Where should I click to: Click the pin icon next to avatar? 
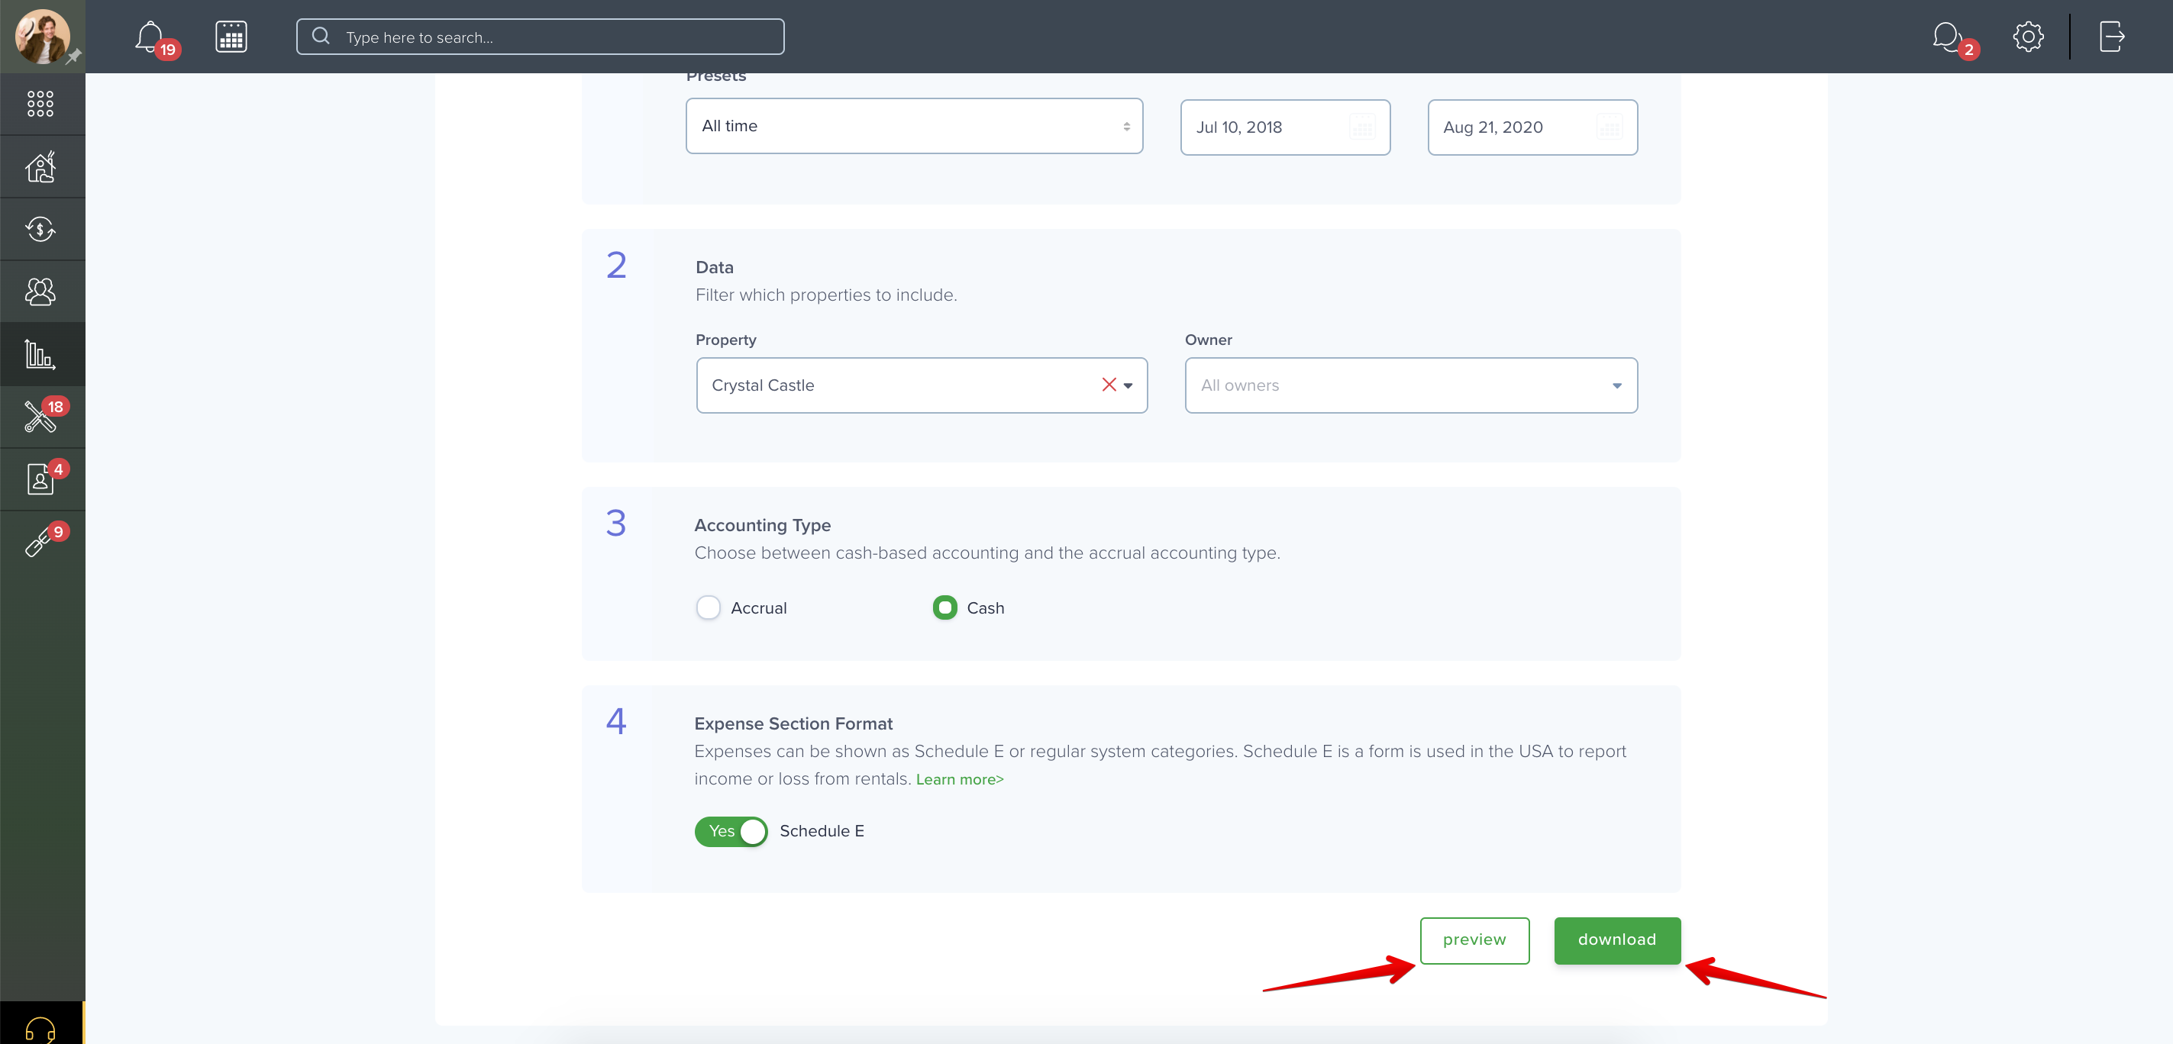(74, 56)
